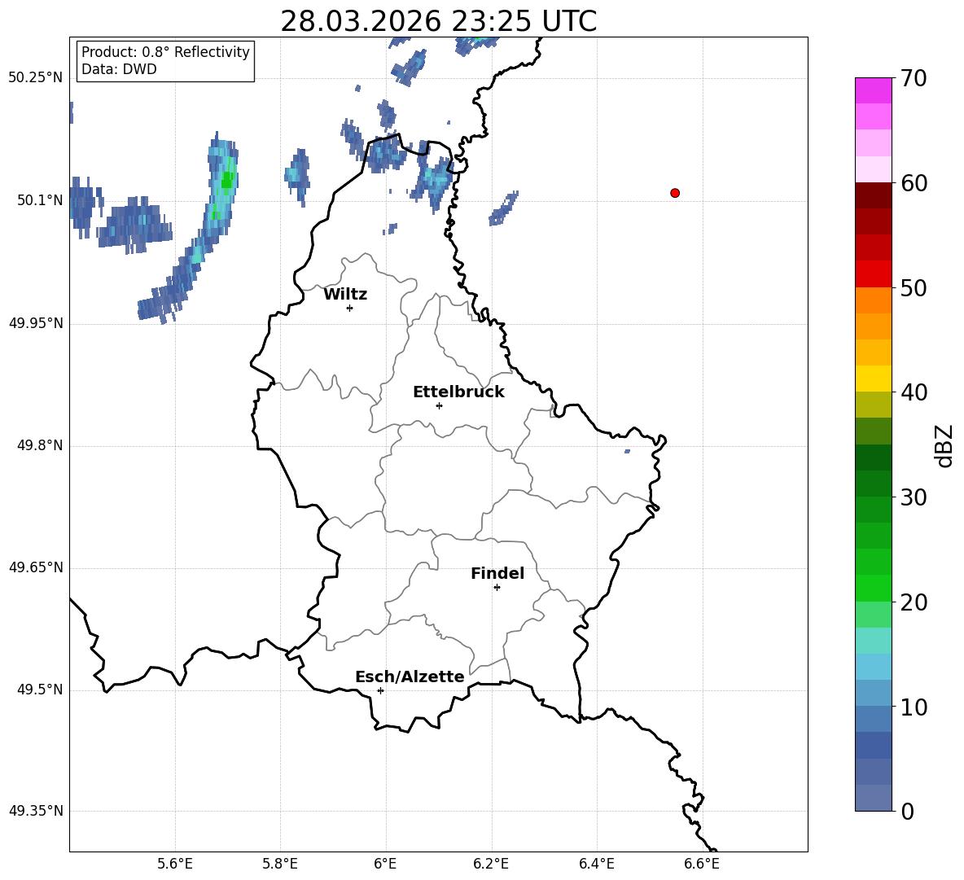Select the Findel city label

(497, 573)
